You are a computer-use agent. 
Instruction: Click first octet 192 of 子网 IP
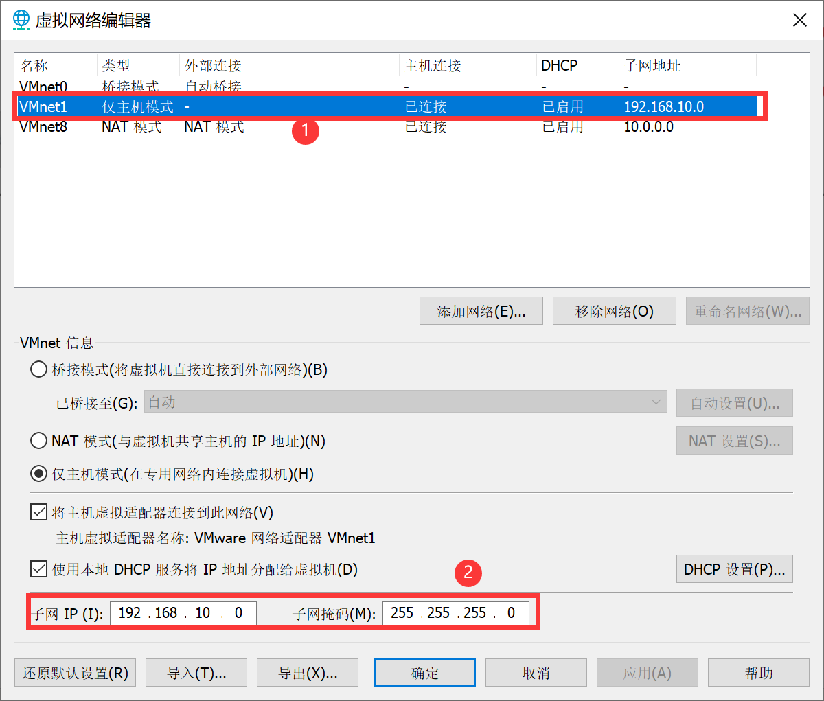point(130,613)
